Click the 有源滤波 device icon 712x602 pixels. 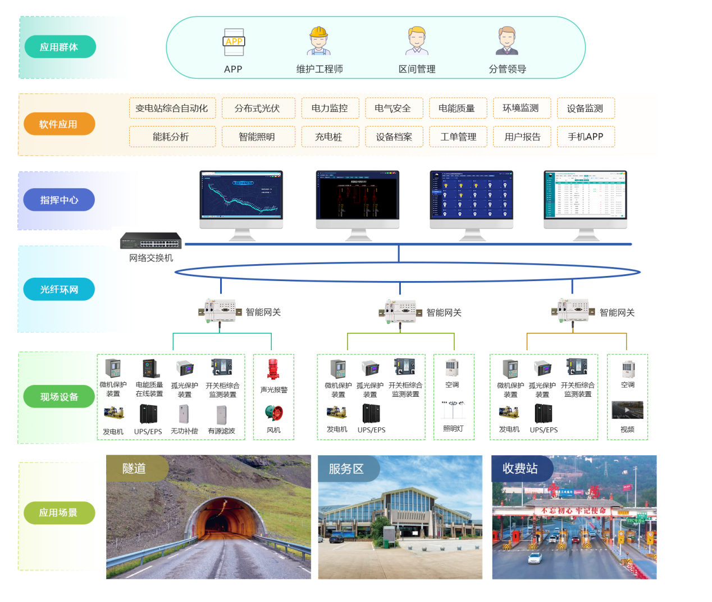(x=222, y=415)
